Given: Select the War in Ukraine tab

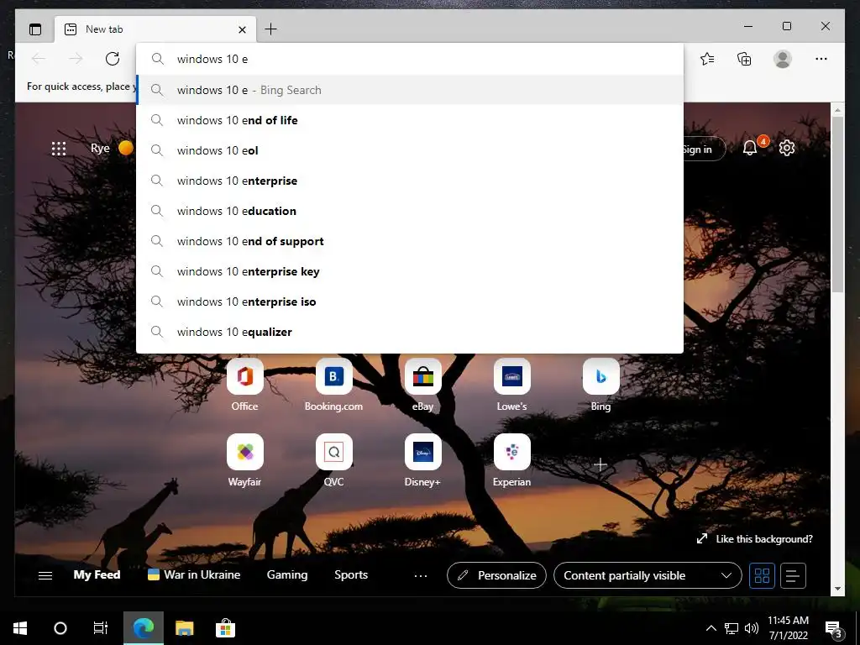Looking at the screenshot, I should point(194,574).
